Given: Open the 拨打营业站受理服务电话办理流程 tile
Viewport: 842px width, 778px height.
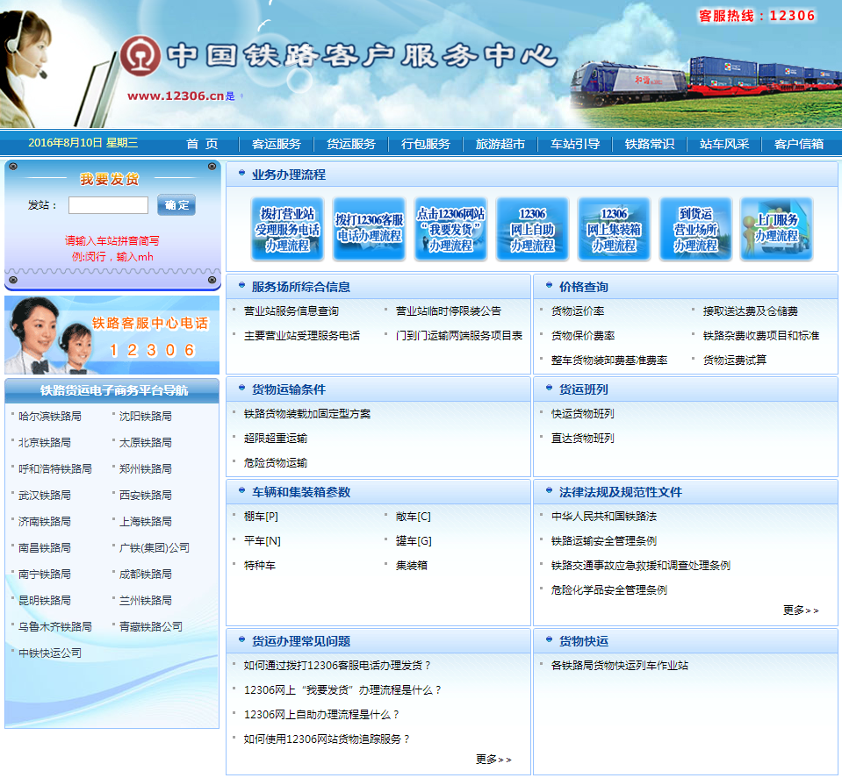Looking at the screenshot, I should 287,229.
